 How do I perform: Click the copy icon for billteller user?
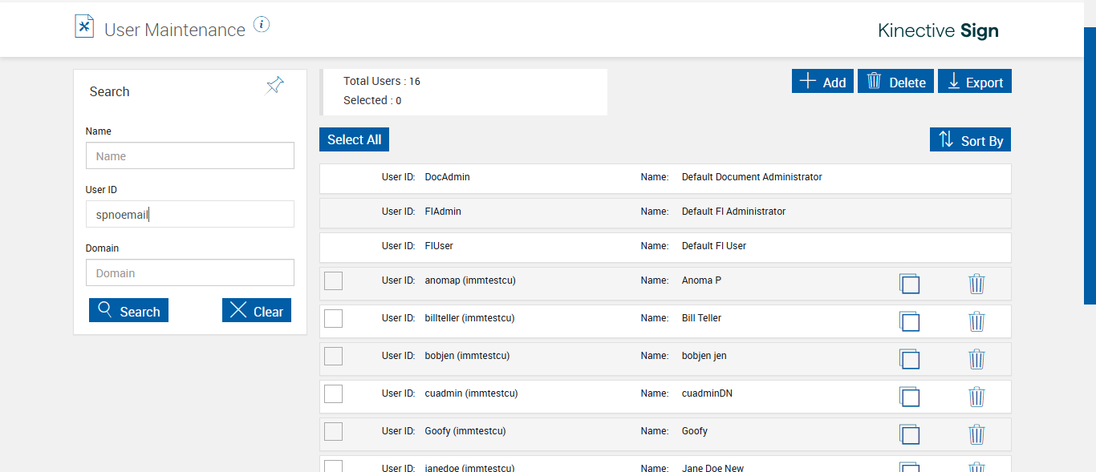[909, 321]
